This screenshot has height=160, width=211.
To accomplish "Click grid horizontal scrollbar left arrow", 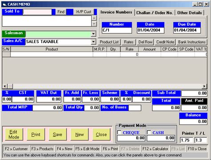I will [x=5, y=86].
